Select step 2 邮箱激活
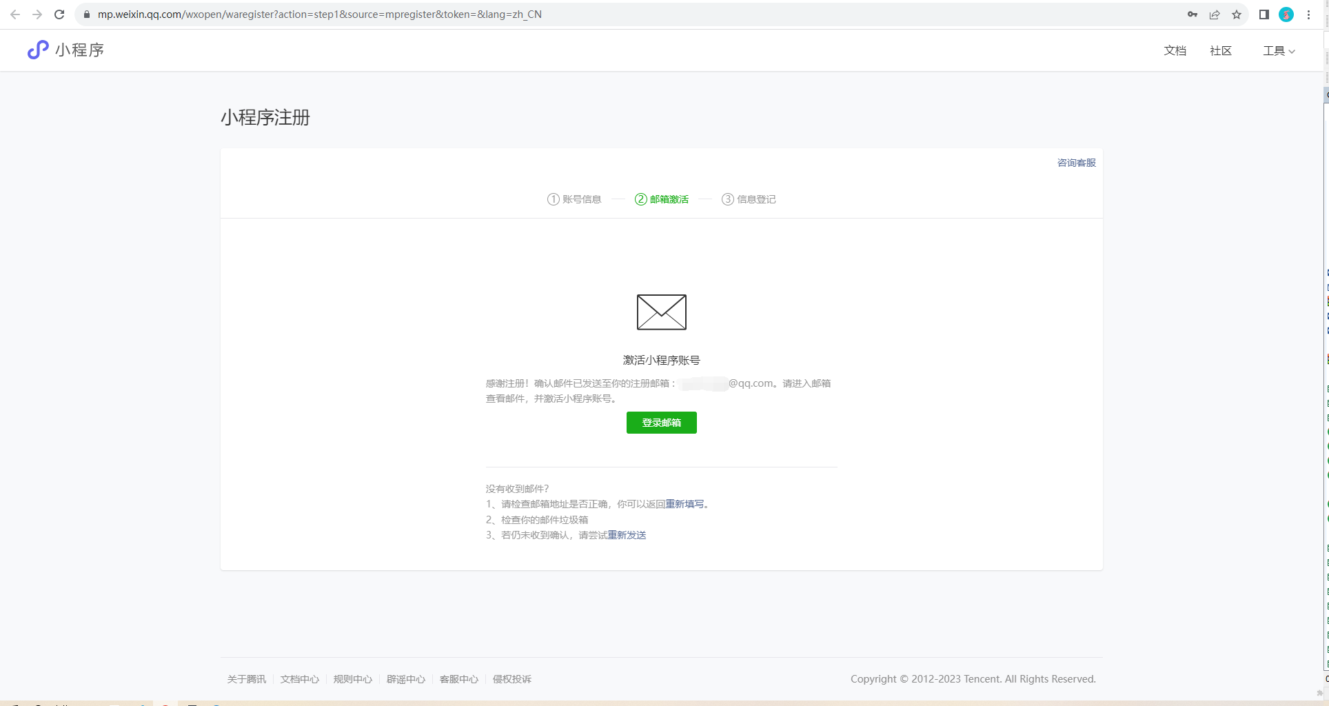1329x706 pixels. pos(662,199)
